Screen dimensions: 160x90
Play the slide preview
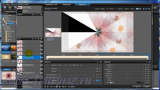click(51, 87)
